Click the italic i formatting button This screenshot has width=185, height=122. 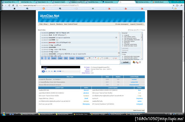(x=46, y=58)
